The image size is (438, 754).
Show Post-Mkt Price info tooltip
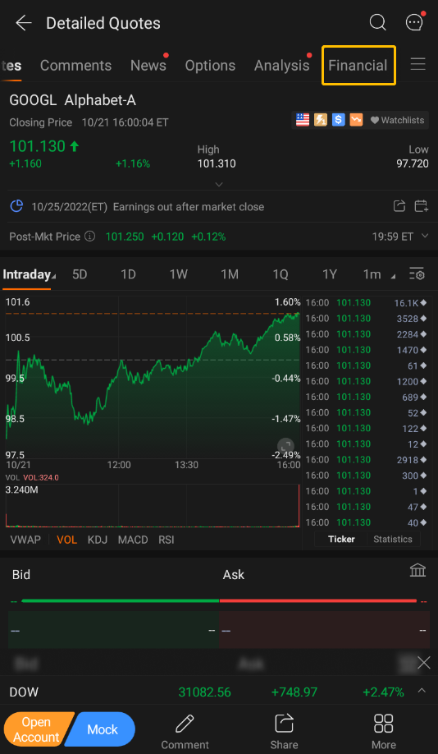pos(89,237)
